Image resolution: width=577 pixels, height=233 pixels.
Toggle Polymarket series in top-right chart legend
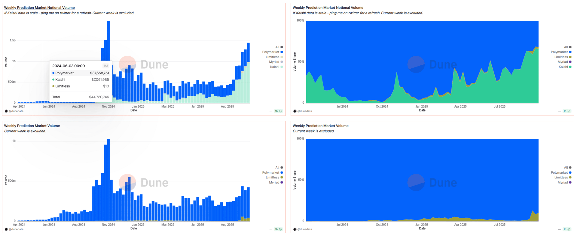(561, 52)
